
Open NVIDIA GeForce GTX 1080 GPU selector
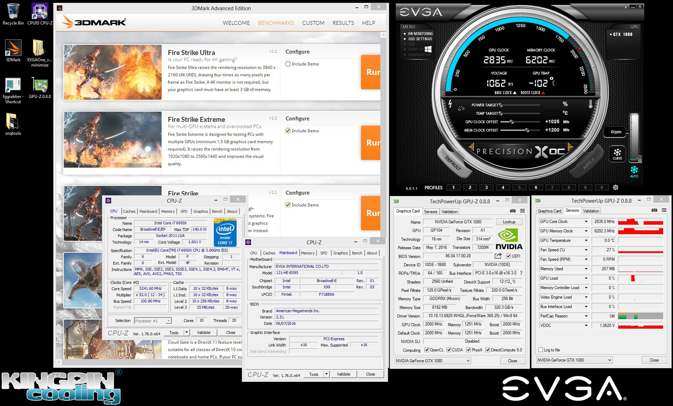[x=433, y=360]
